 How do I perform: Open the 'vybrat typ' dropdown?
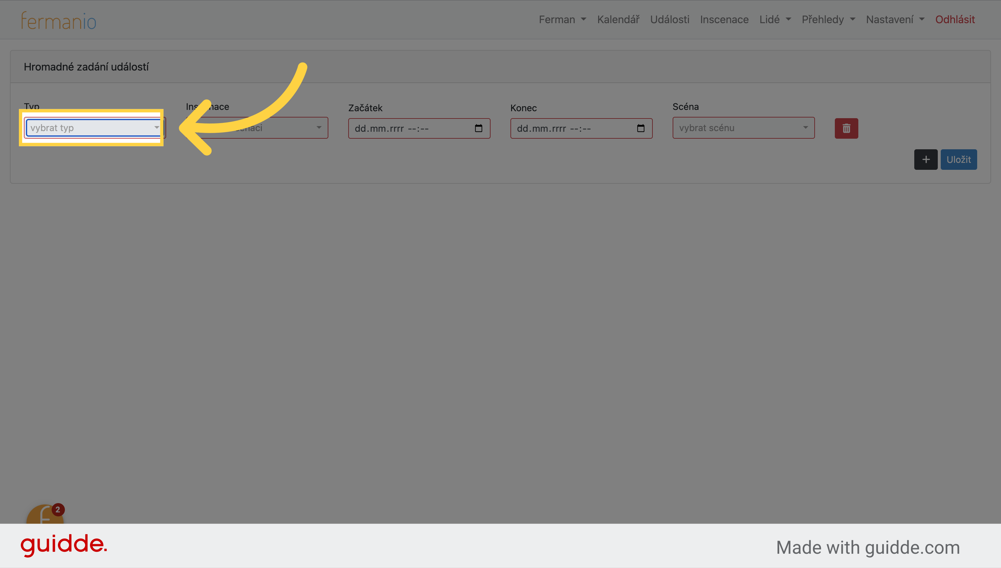[x=95, y=128]
